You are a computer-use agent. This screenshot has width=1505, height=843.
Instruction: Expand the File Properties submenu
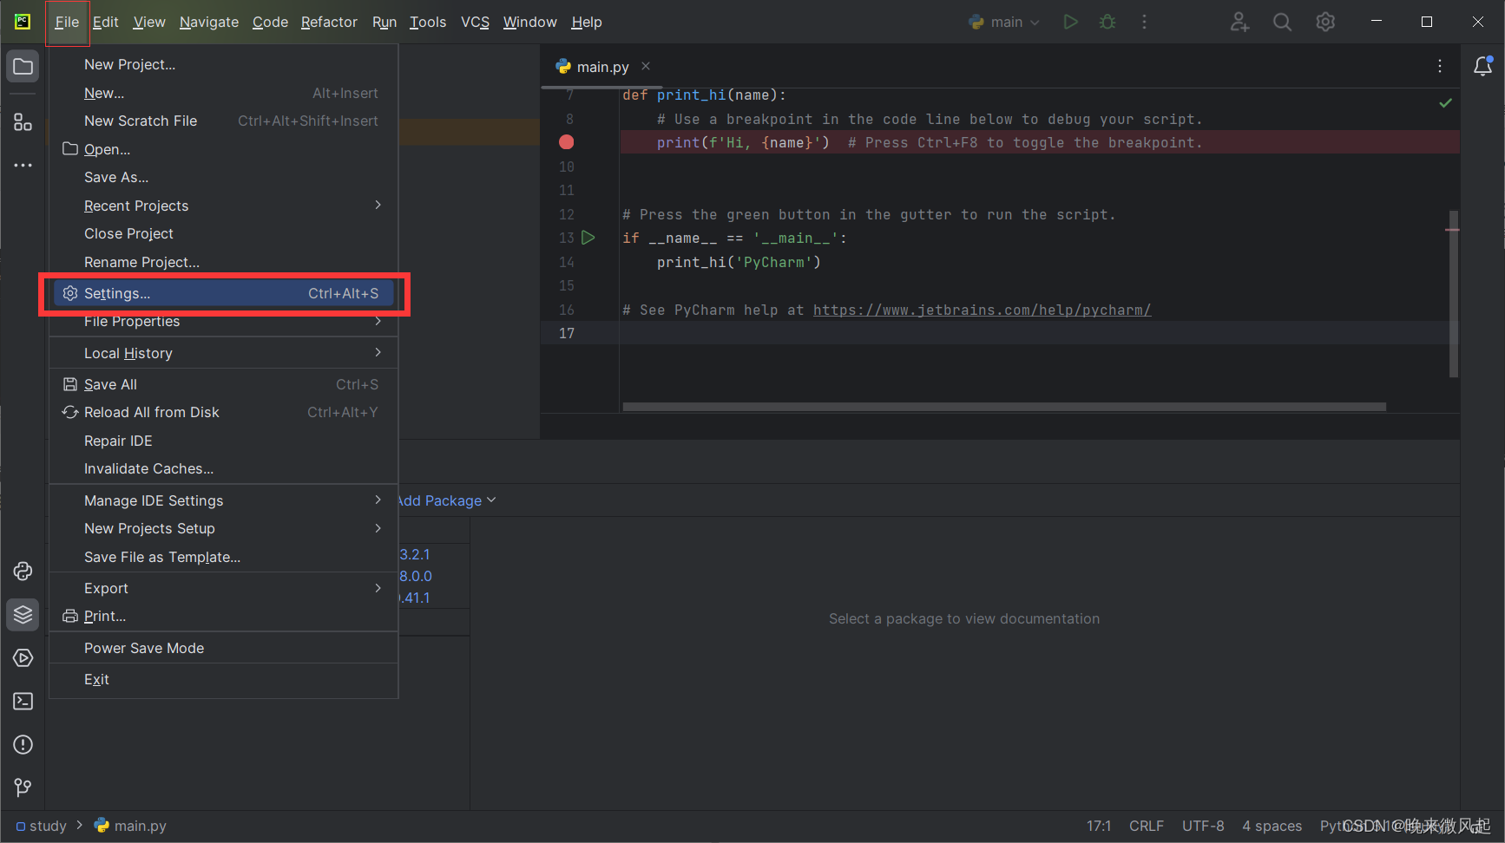(224, 321)
